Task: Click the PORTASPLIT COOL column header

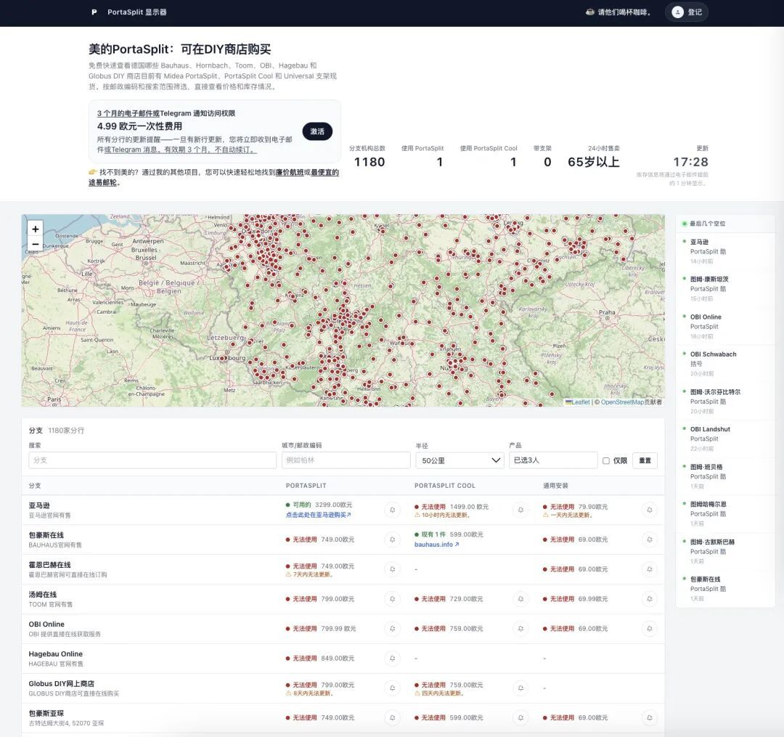Action: [x=444, y=486]
